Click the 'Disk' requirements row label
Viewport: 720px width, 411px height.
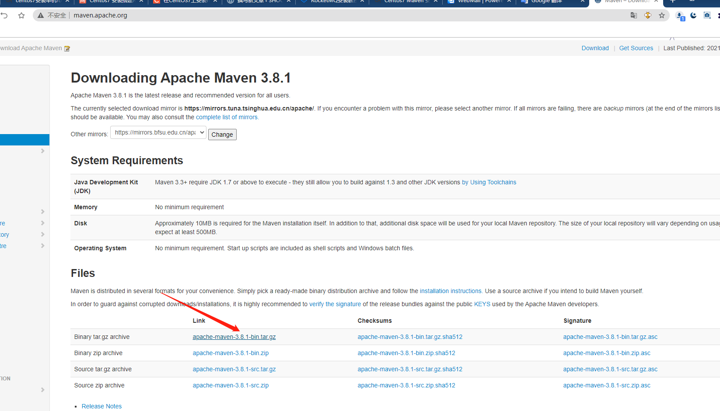pos(80,223)
